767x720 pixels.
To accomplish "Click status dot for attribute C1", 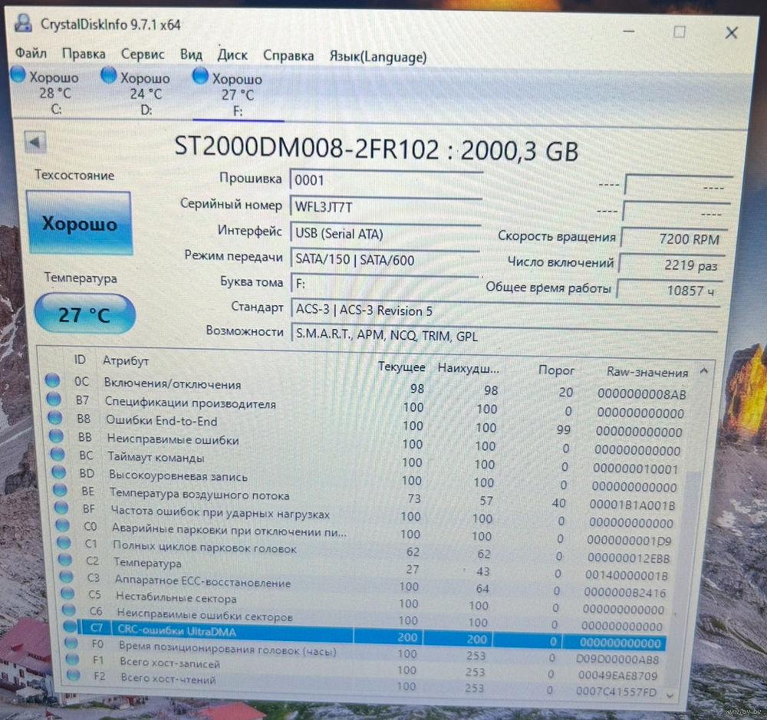I will [64, 542].
